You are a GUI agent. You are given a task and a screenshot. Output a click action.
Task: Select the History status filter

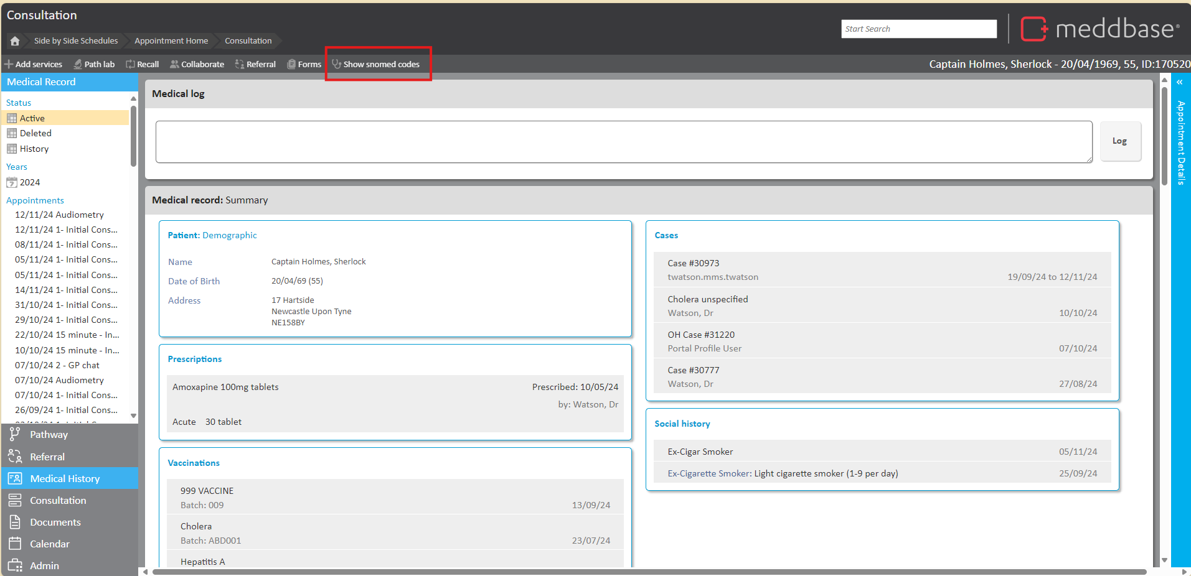[x=34, y=149]
